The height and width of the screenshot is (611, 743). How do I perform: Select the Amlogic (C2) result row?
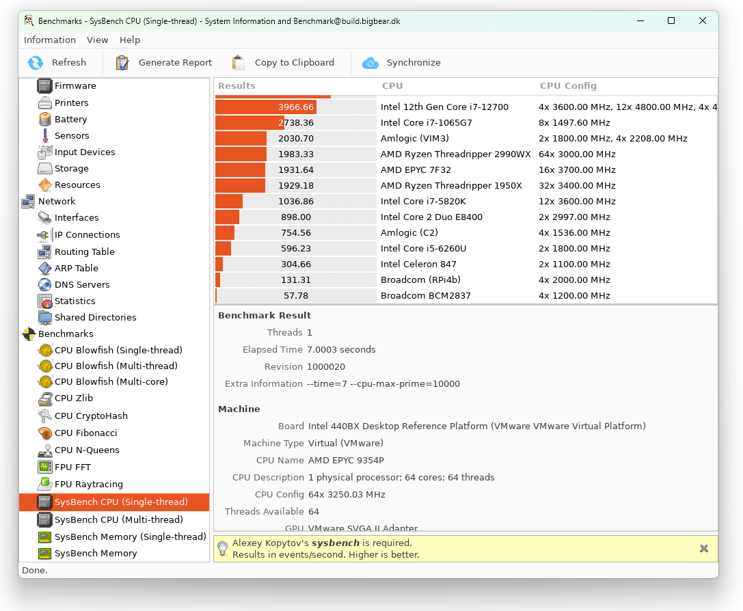tap(465, 232)
